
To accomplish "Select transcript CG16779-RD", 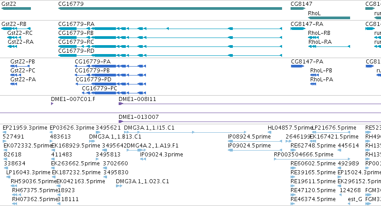I will coord(170,55).
